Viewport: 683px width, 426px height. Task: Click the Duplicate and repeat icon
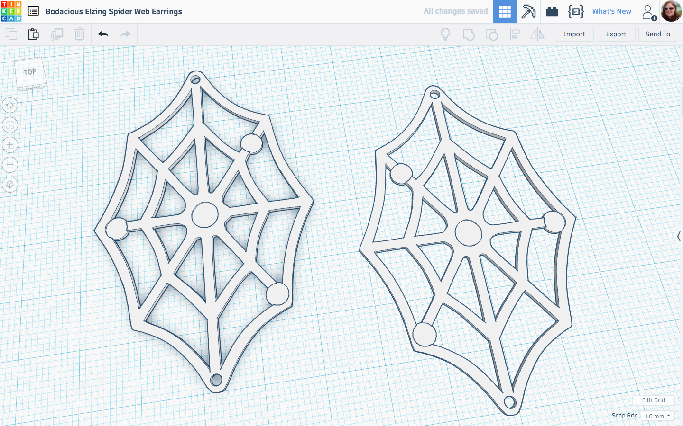tap(57, 34)
